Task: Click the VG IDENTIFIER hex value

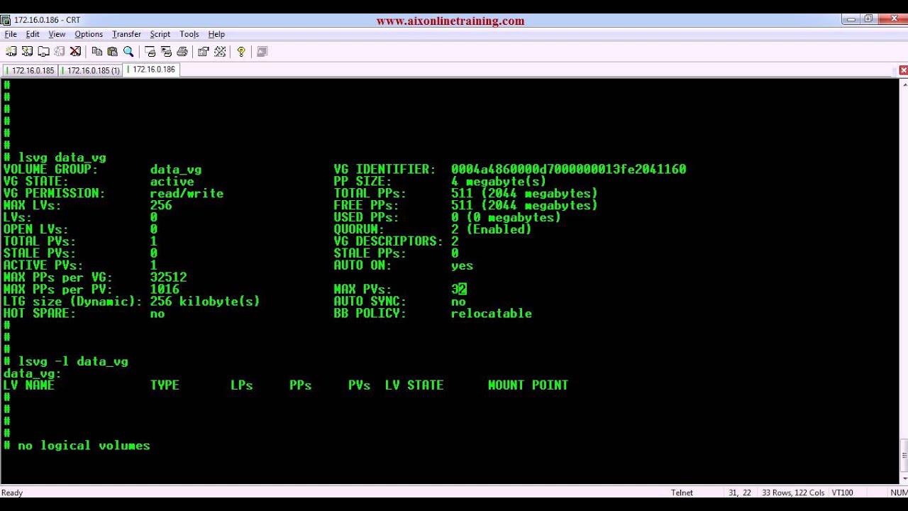Action: click(x=568, y=169)
